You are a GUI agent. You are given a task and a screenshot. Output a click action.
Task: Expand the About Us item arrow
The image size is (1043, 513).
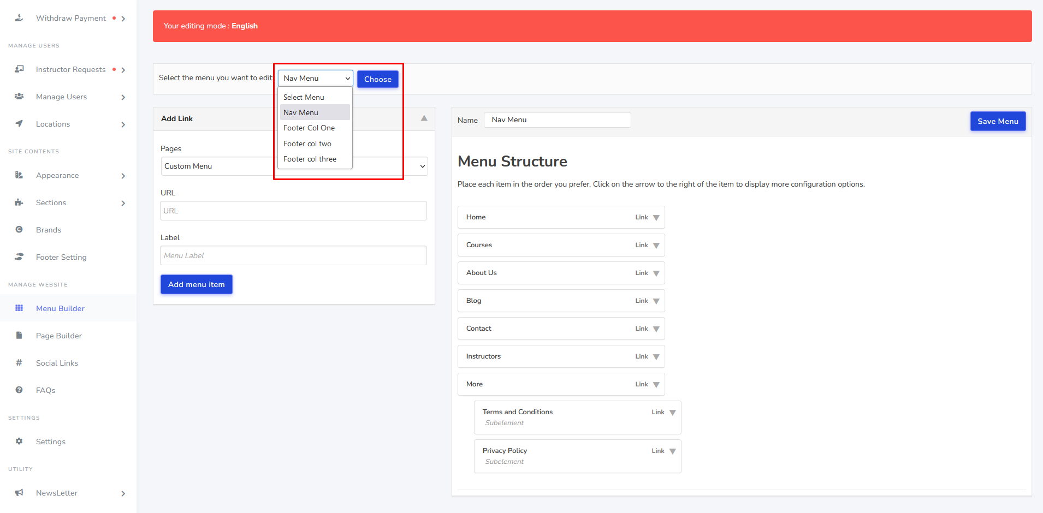pos(656,273)
